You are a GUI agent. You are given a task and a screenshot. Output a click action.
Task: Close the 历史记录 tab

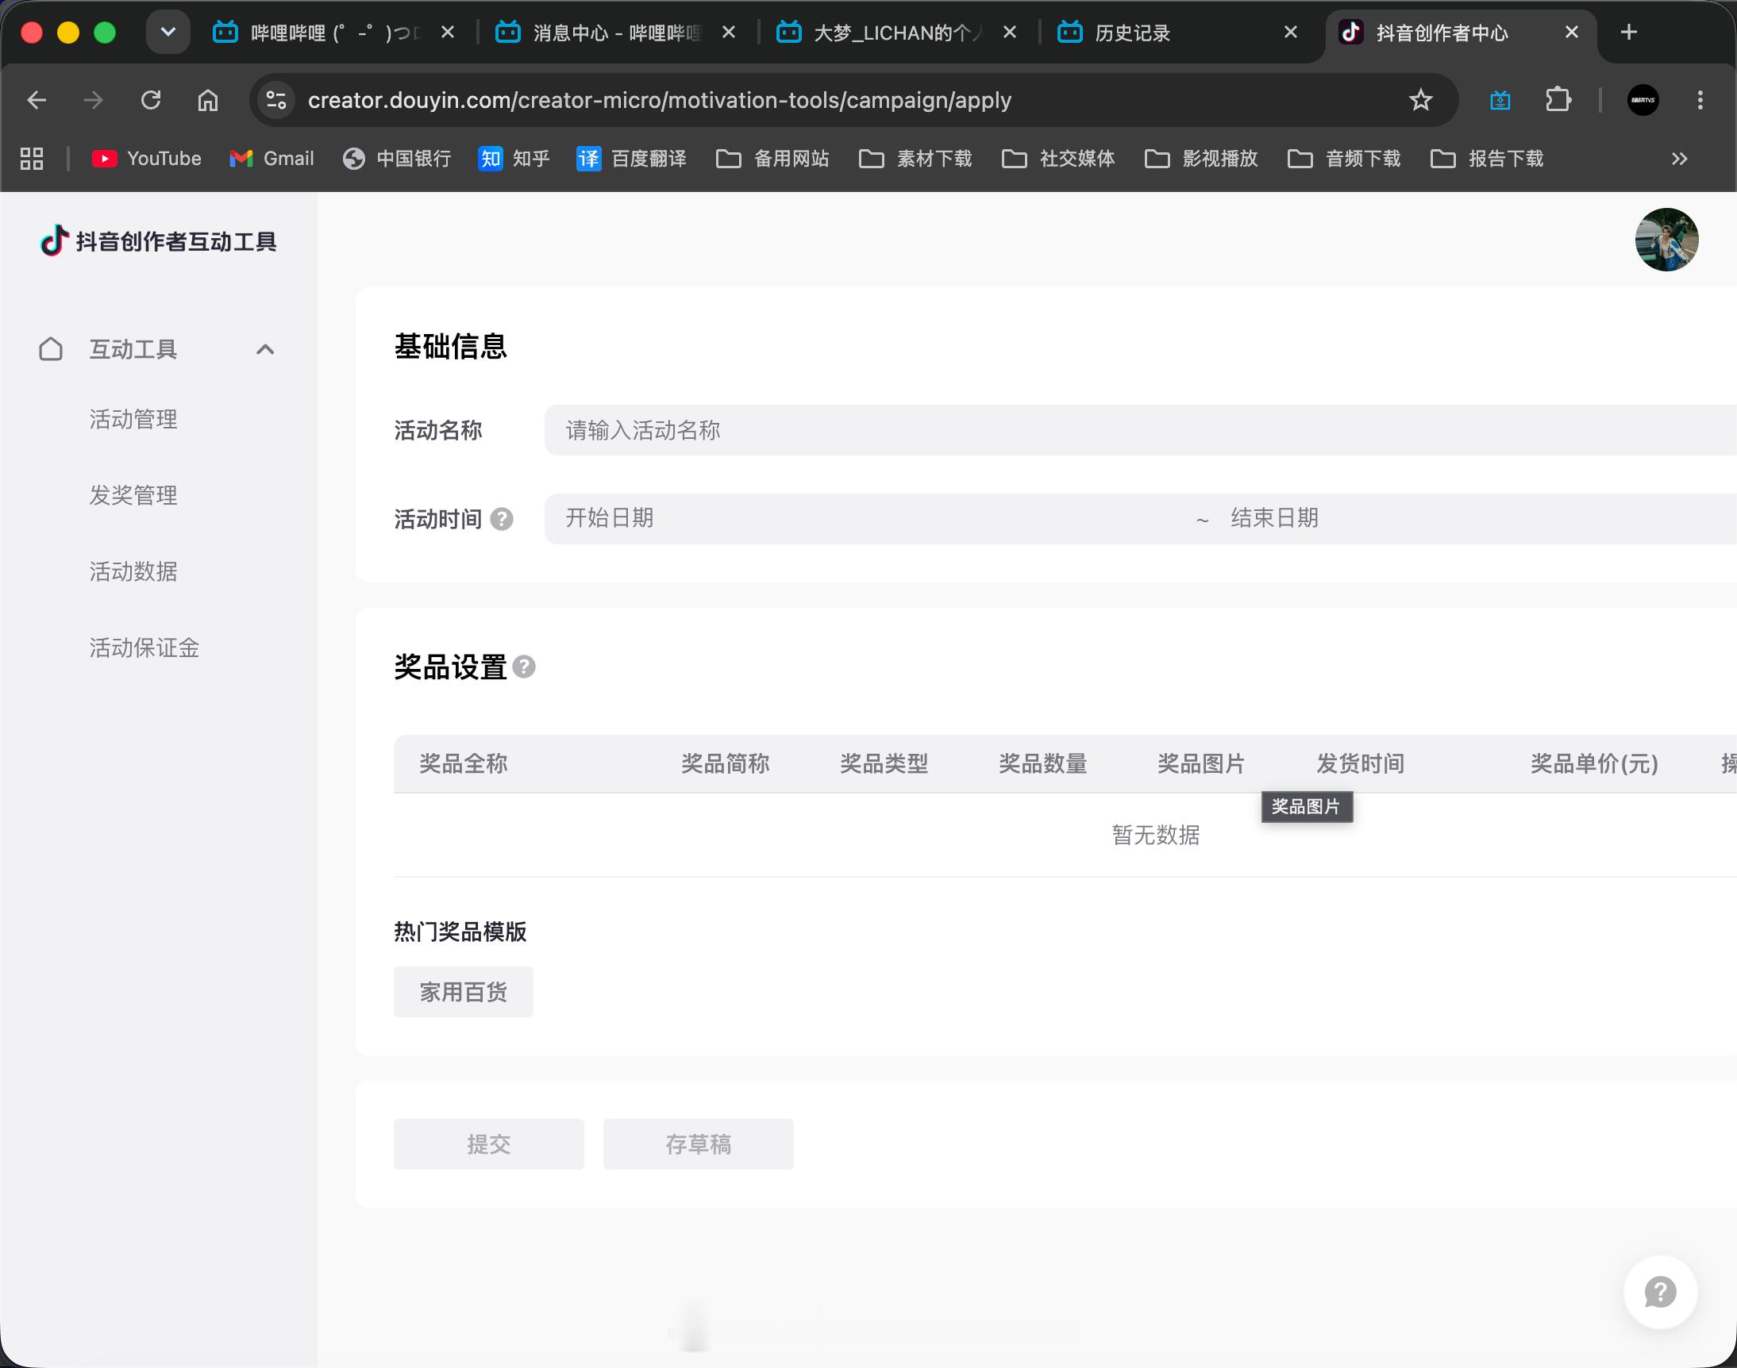click(1291, 32)
